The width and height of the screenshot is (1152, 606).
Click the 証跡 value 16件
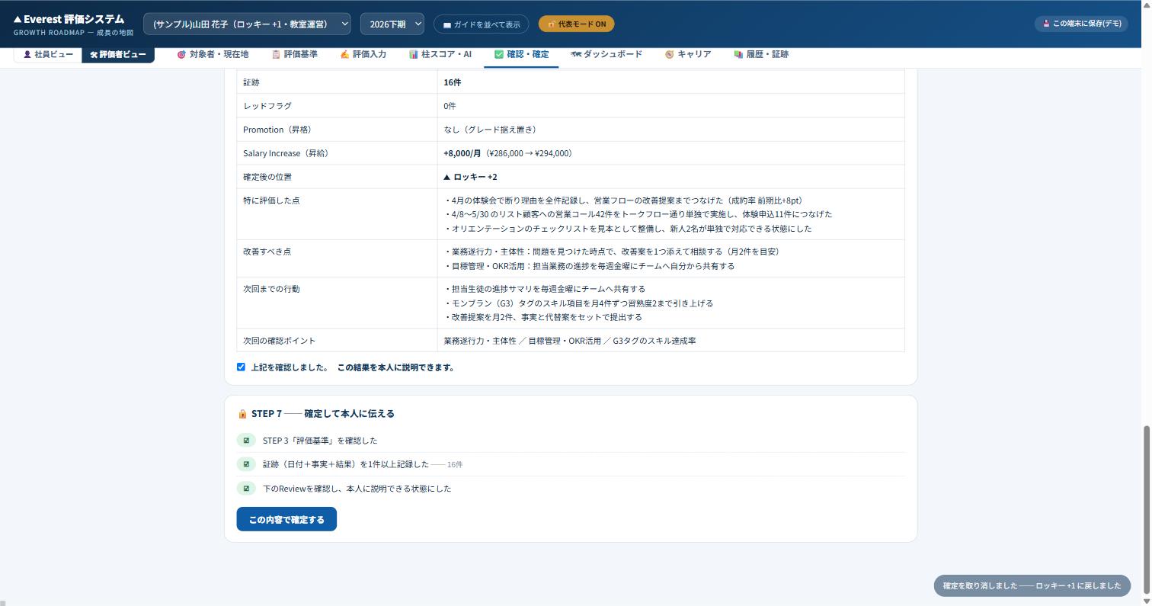click(453, 82)
